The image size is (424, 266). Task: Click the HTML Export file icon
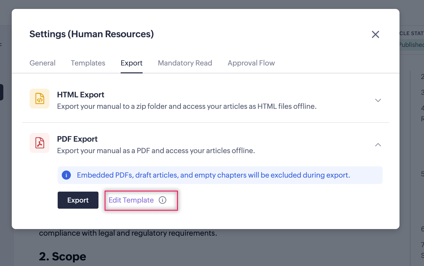(x=40, y=99)
